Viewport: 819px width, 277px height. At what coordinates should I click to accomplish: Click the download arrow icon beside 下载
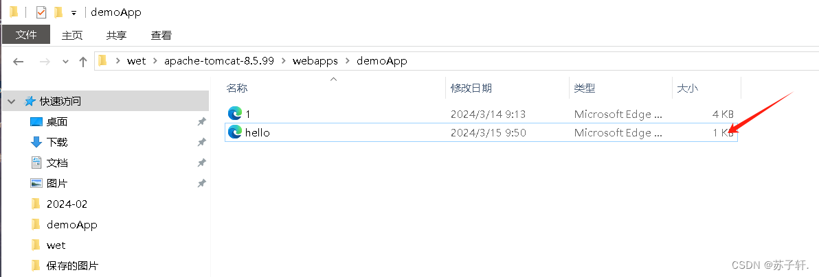point(36,142)
